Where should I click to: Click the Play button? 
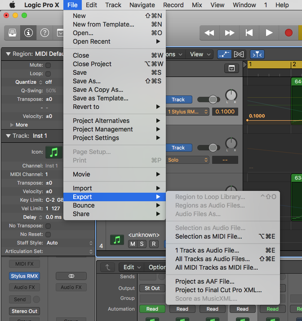tap(269, 32)
